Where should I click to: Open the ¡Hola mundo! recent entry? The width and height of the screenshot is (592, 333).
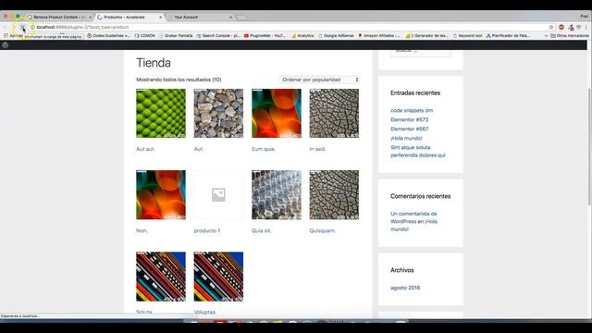[x=406, y=138]
